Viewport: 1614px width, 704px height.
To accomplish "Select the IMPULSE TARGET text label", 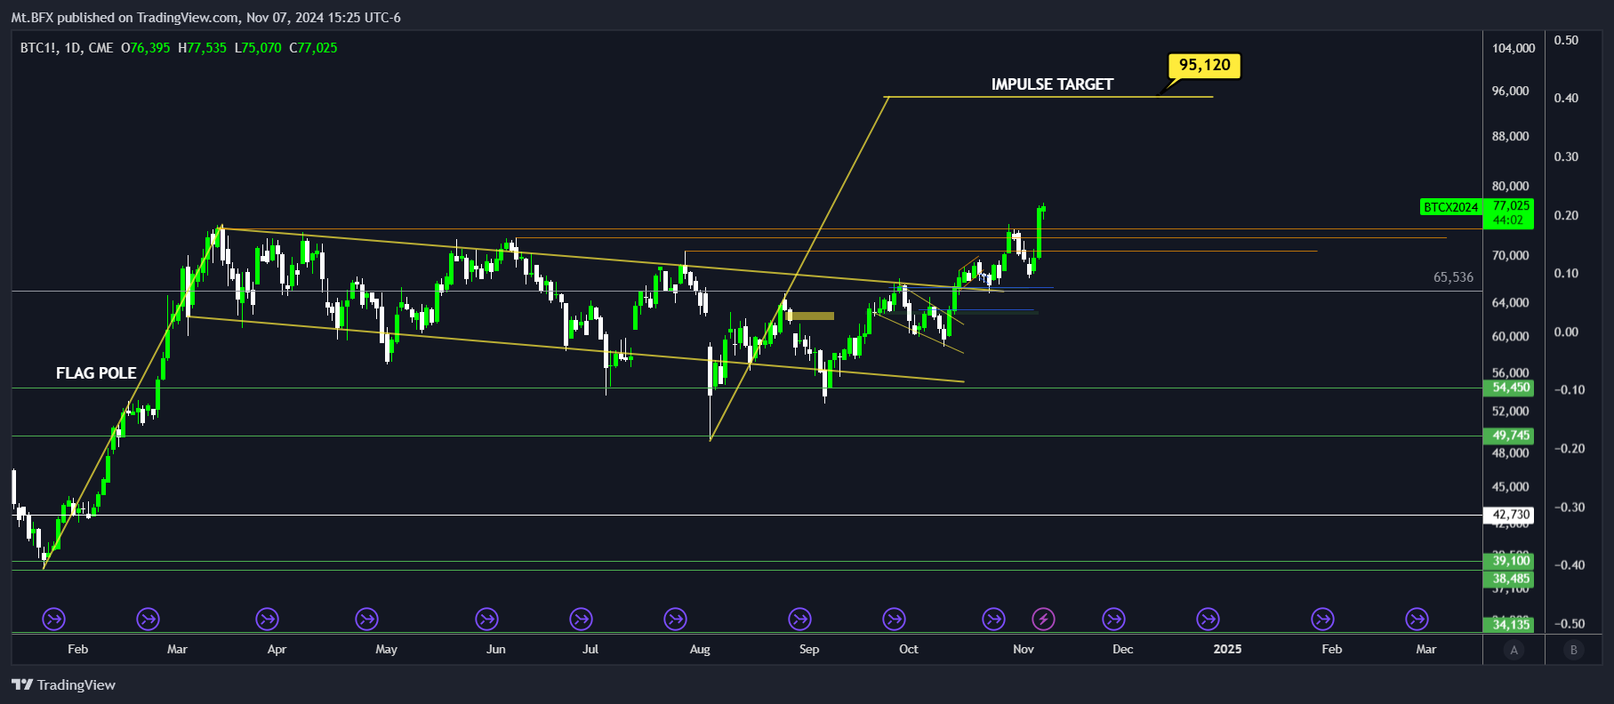I will pos(1052,84).
